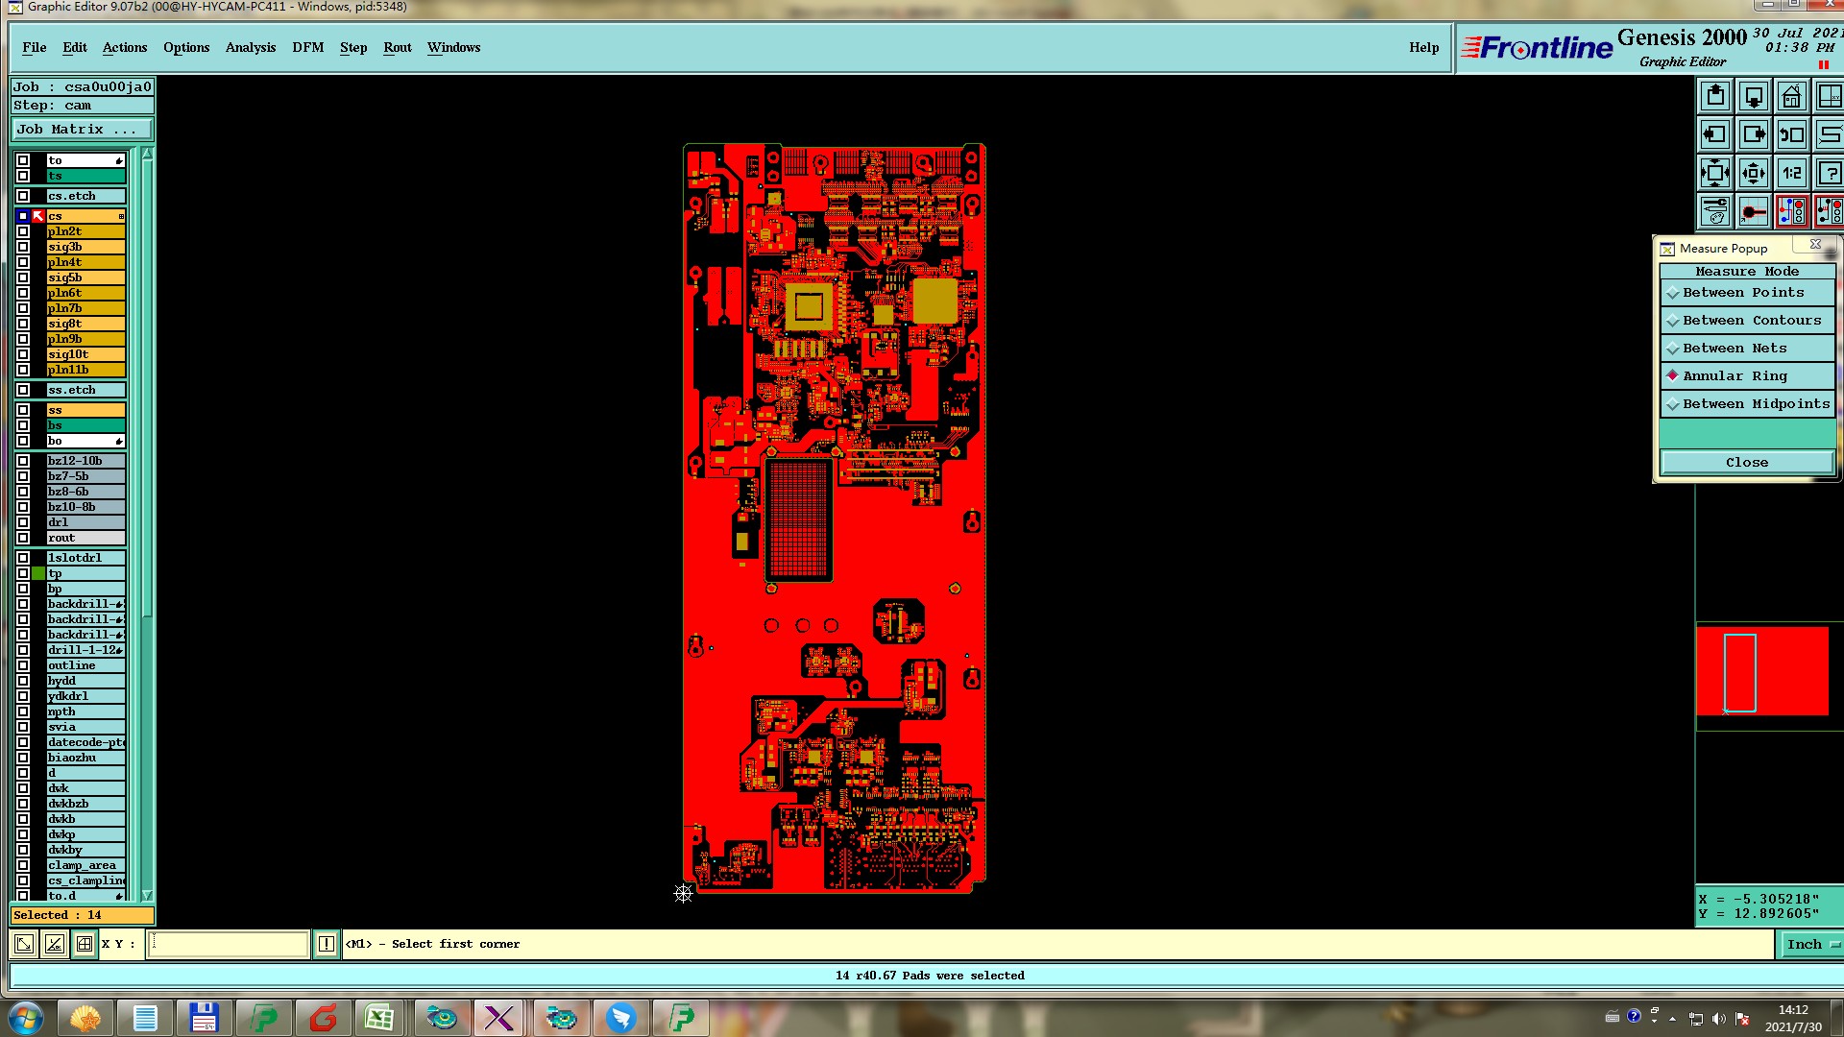The image size is (1844, 1037).
Task: Click the pan left arrow icon
Action: 1715,135
